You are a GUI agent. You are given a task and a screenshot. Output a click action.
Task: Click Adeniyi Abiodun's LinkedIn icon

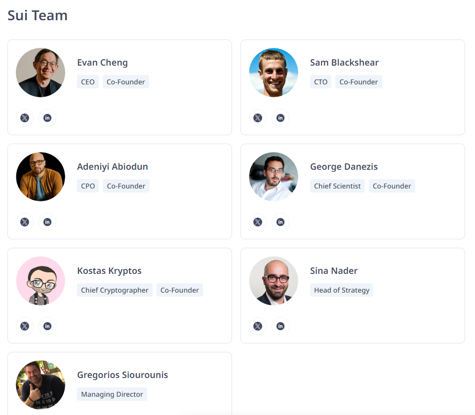(47, 222)
